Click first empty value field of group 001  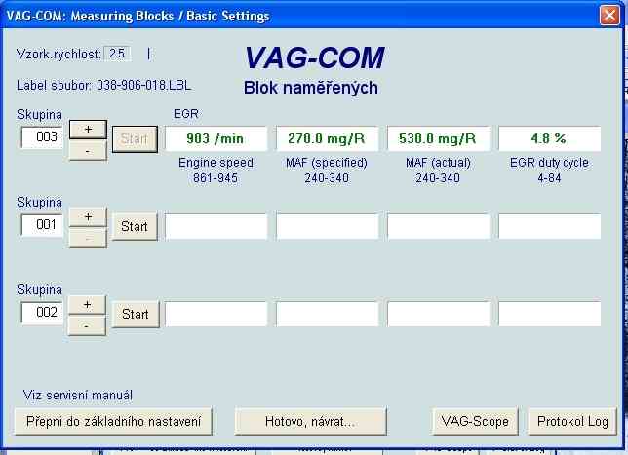pyautogui.click(x=216, y=226)
